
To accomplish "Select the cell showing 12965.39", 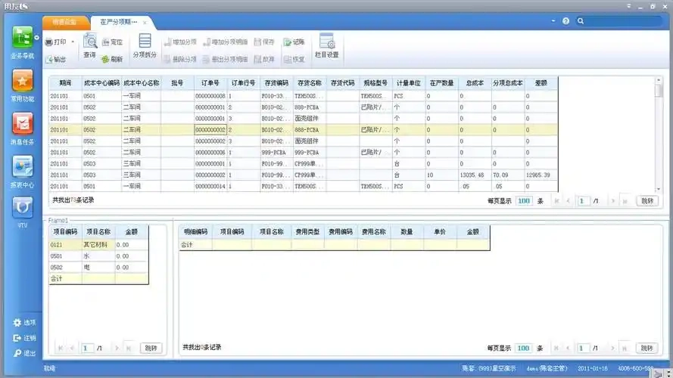I will 541,175.
